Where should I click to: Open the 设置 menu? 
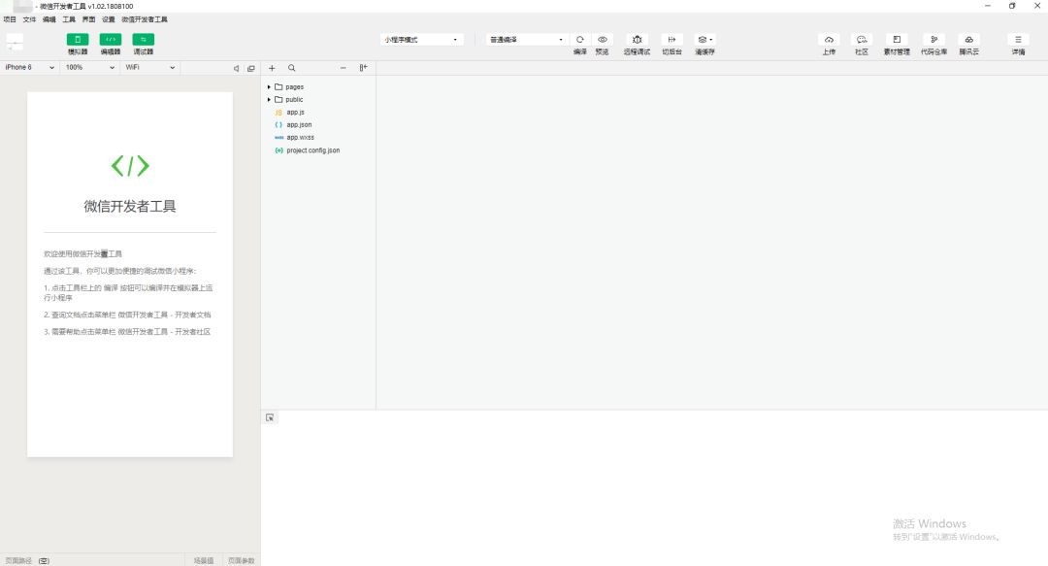click(x=109, y=19)
